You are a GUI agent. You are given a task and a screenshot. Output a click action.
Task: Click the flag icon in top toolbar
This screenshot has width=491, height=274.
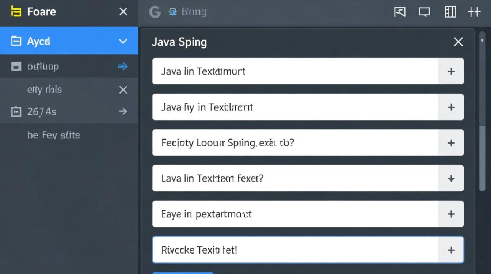[400, 12]
